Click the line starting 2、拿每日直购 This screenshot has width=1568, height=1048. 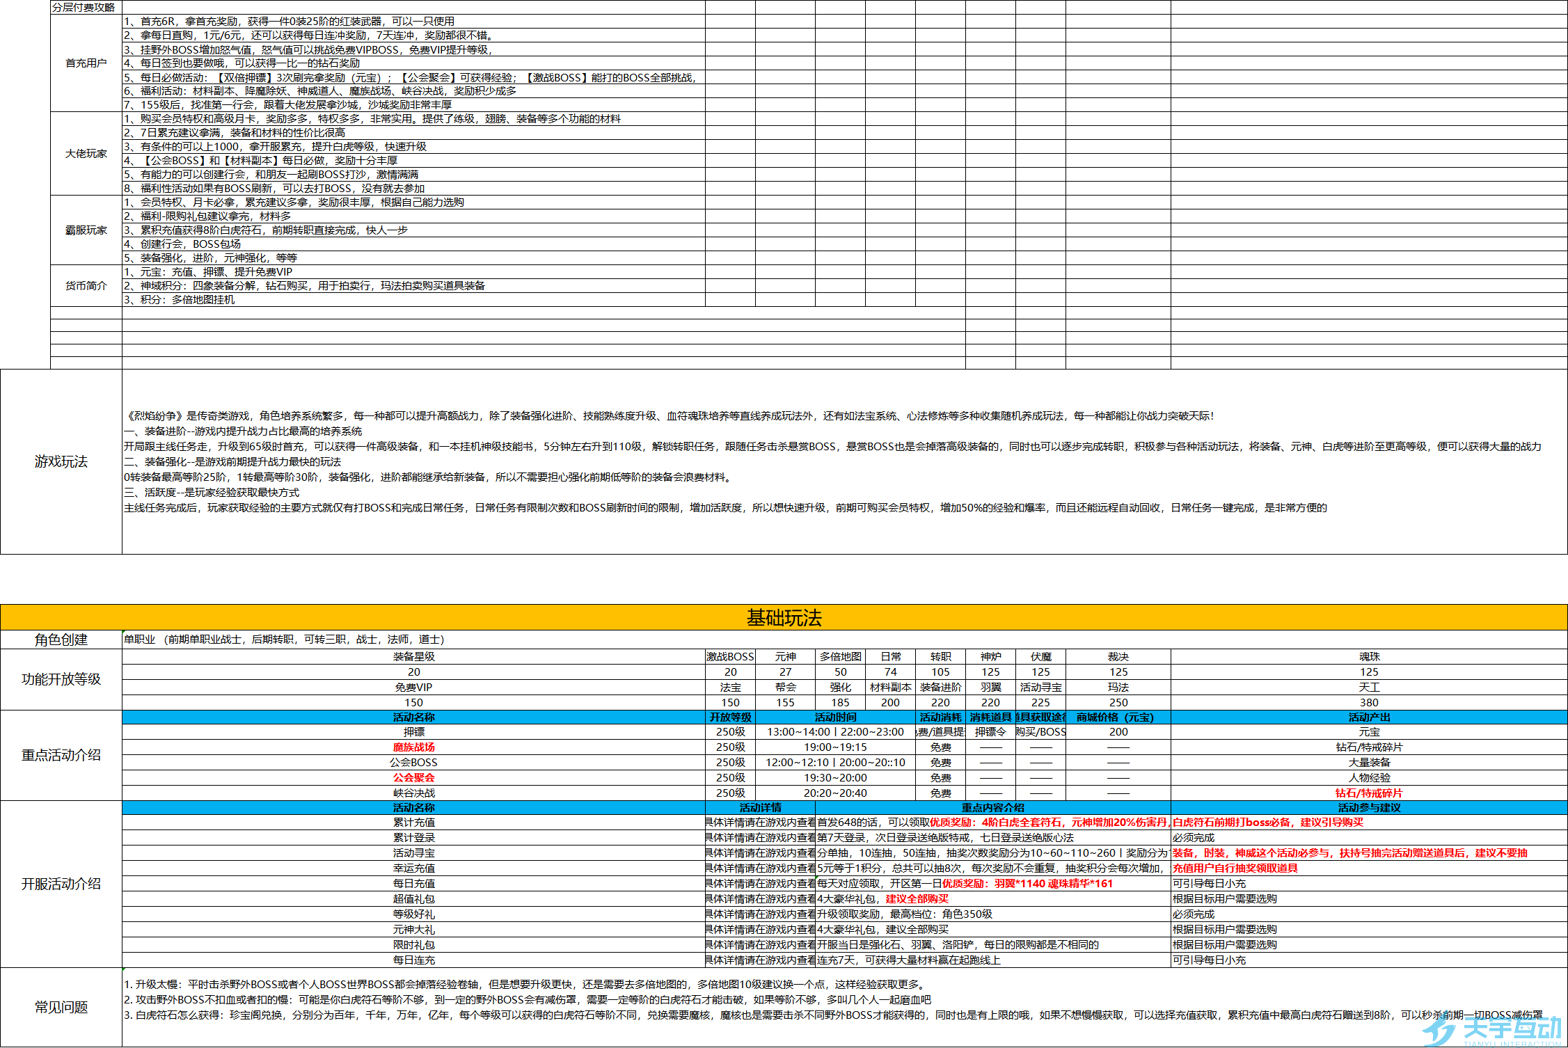[309, 35]
